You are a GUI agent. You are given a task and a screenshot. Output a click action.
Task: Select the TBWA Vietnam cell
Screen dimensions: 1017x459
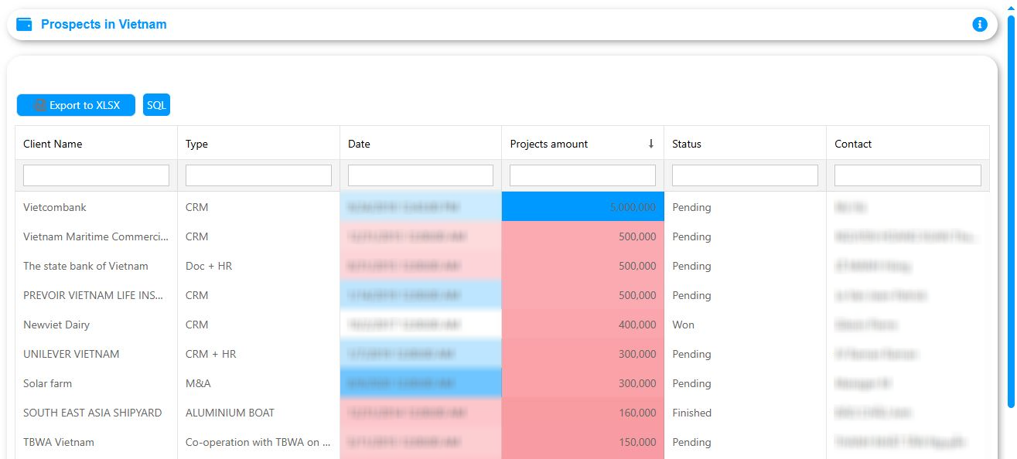tap(97, 442)
